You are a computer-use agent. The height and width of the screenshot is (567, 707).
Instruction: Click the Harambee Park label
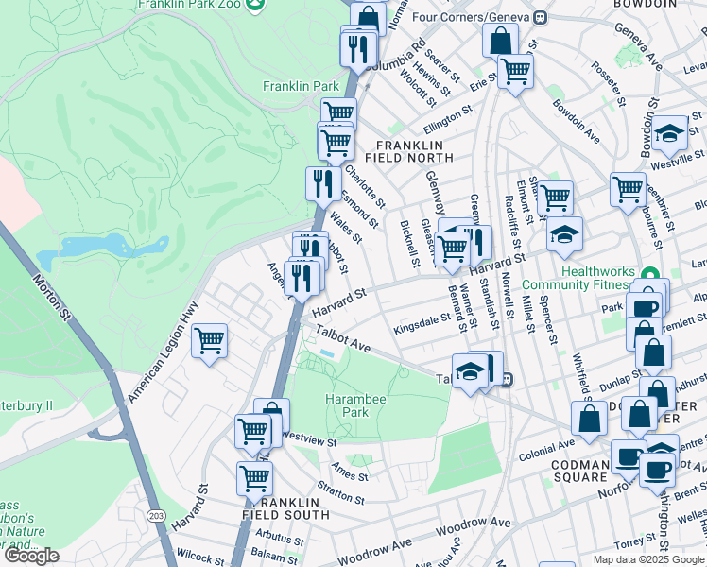355,405
